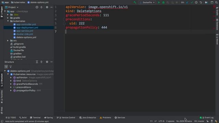The height and width of the screenshot is (123, 219).
Task: Select app-service.yml file
Action: click(x=25, y=31)
